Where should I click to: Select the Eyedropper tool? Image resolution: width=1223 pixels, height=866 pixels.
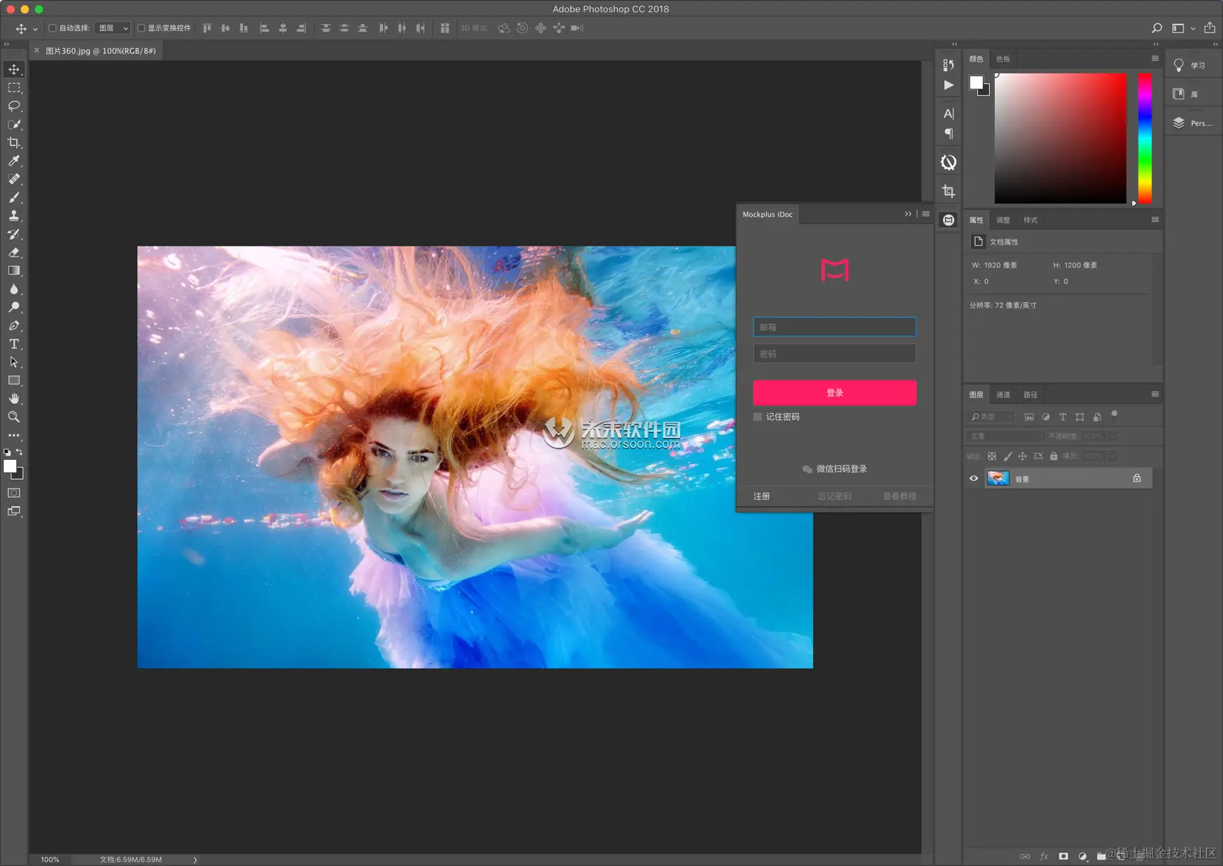tap(14, 161)
